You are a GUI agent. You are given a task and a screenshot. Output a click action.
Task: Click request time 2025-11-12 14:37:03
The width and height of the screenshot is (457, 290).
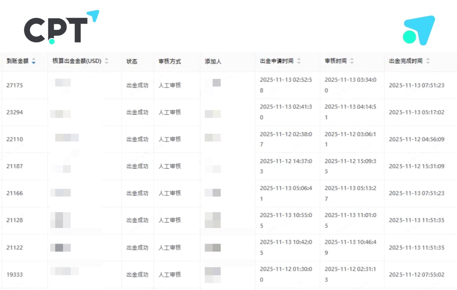pyautogui.click(x=286, y=166)
